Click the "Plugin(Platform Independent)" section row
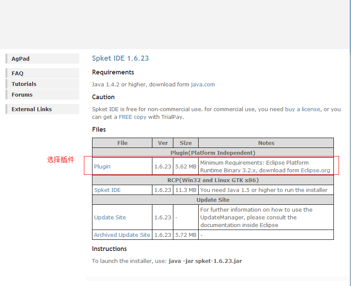The width and height of the screenshot is (351, 286). pos(213,153)
